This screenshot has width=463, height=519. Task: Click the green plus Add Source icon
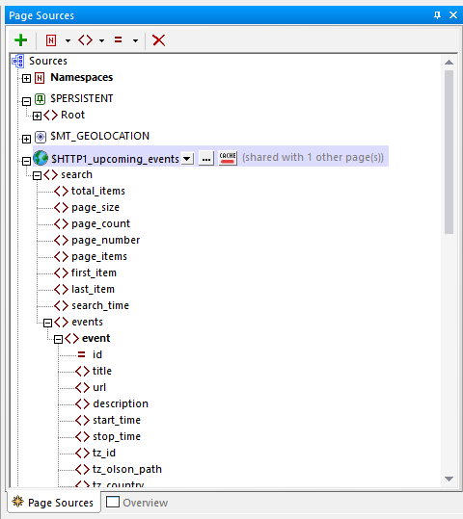(20, 40)
